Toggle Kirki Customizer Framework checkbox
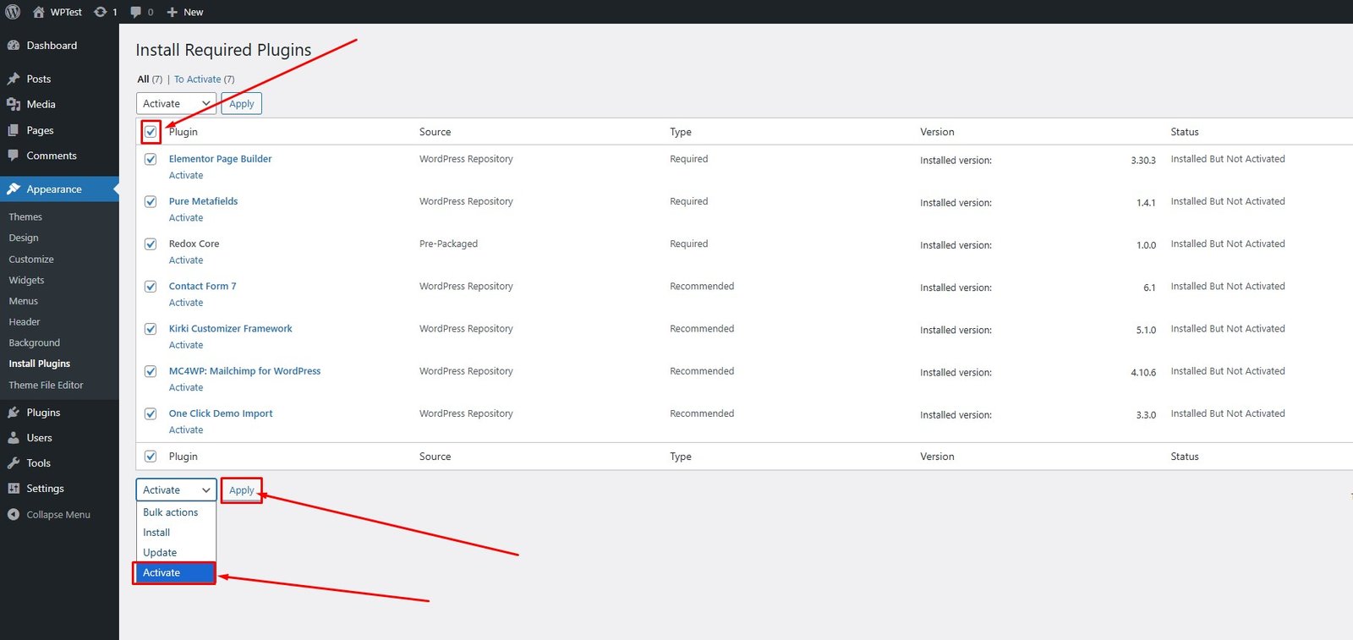This screenshot has height=640, width=1353. click(151, 329)
